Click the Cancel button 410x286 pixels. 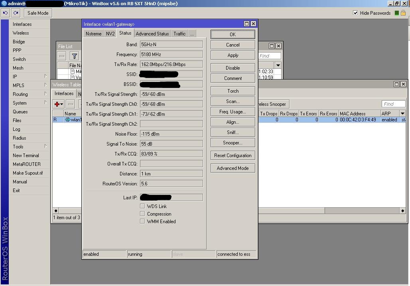click(x=233, y=45)
